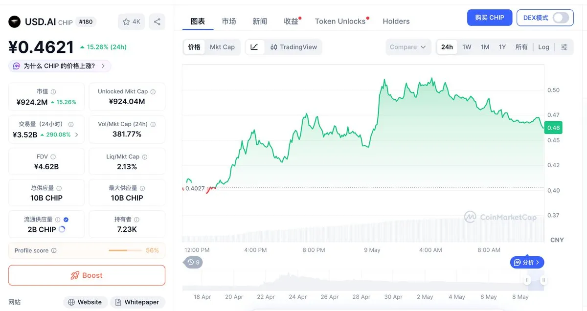The width and height of the screenshot is (587, 311).
Task: Select the 价格 chart mode
Action: (x=194, y=47)
